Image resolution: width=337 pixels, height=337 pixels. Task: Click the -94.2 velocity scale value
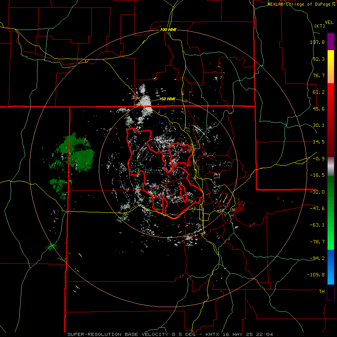[317, 258]
